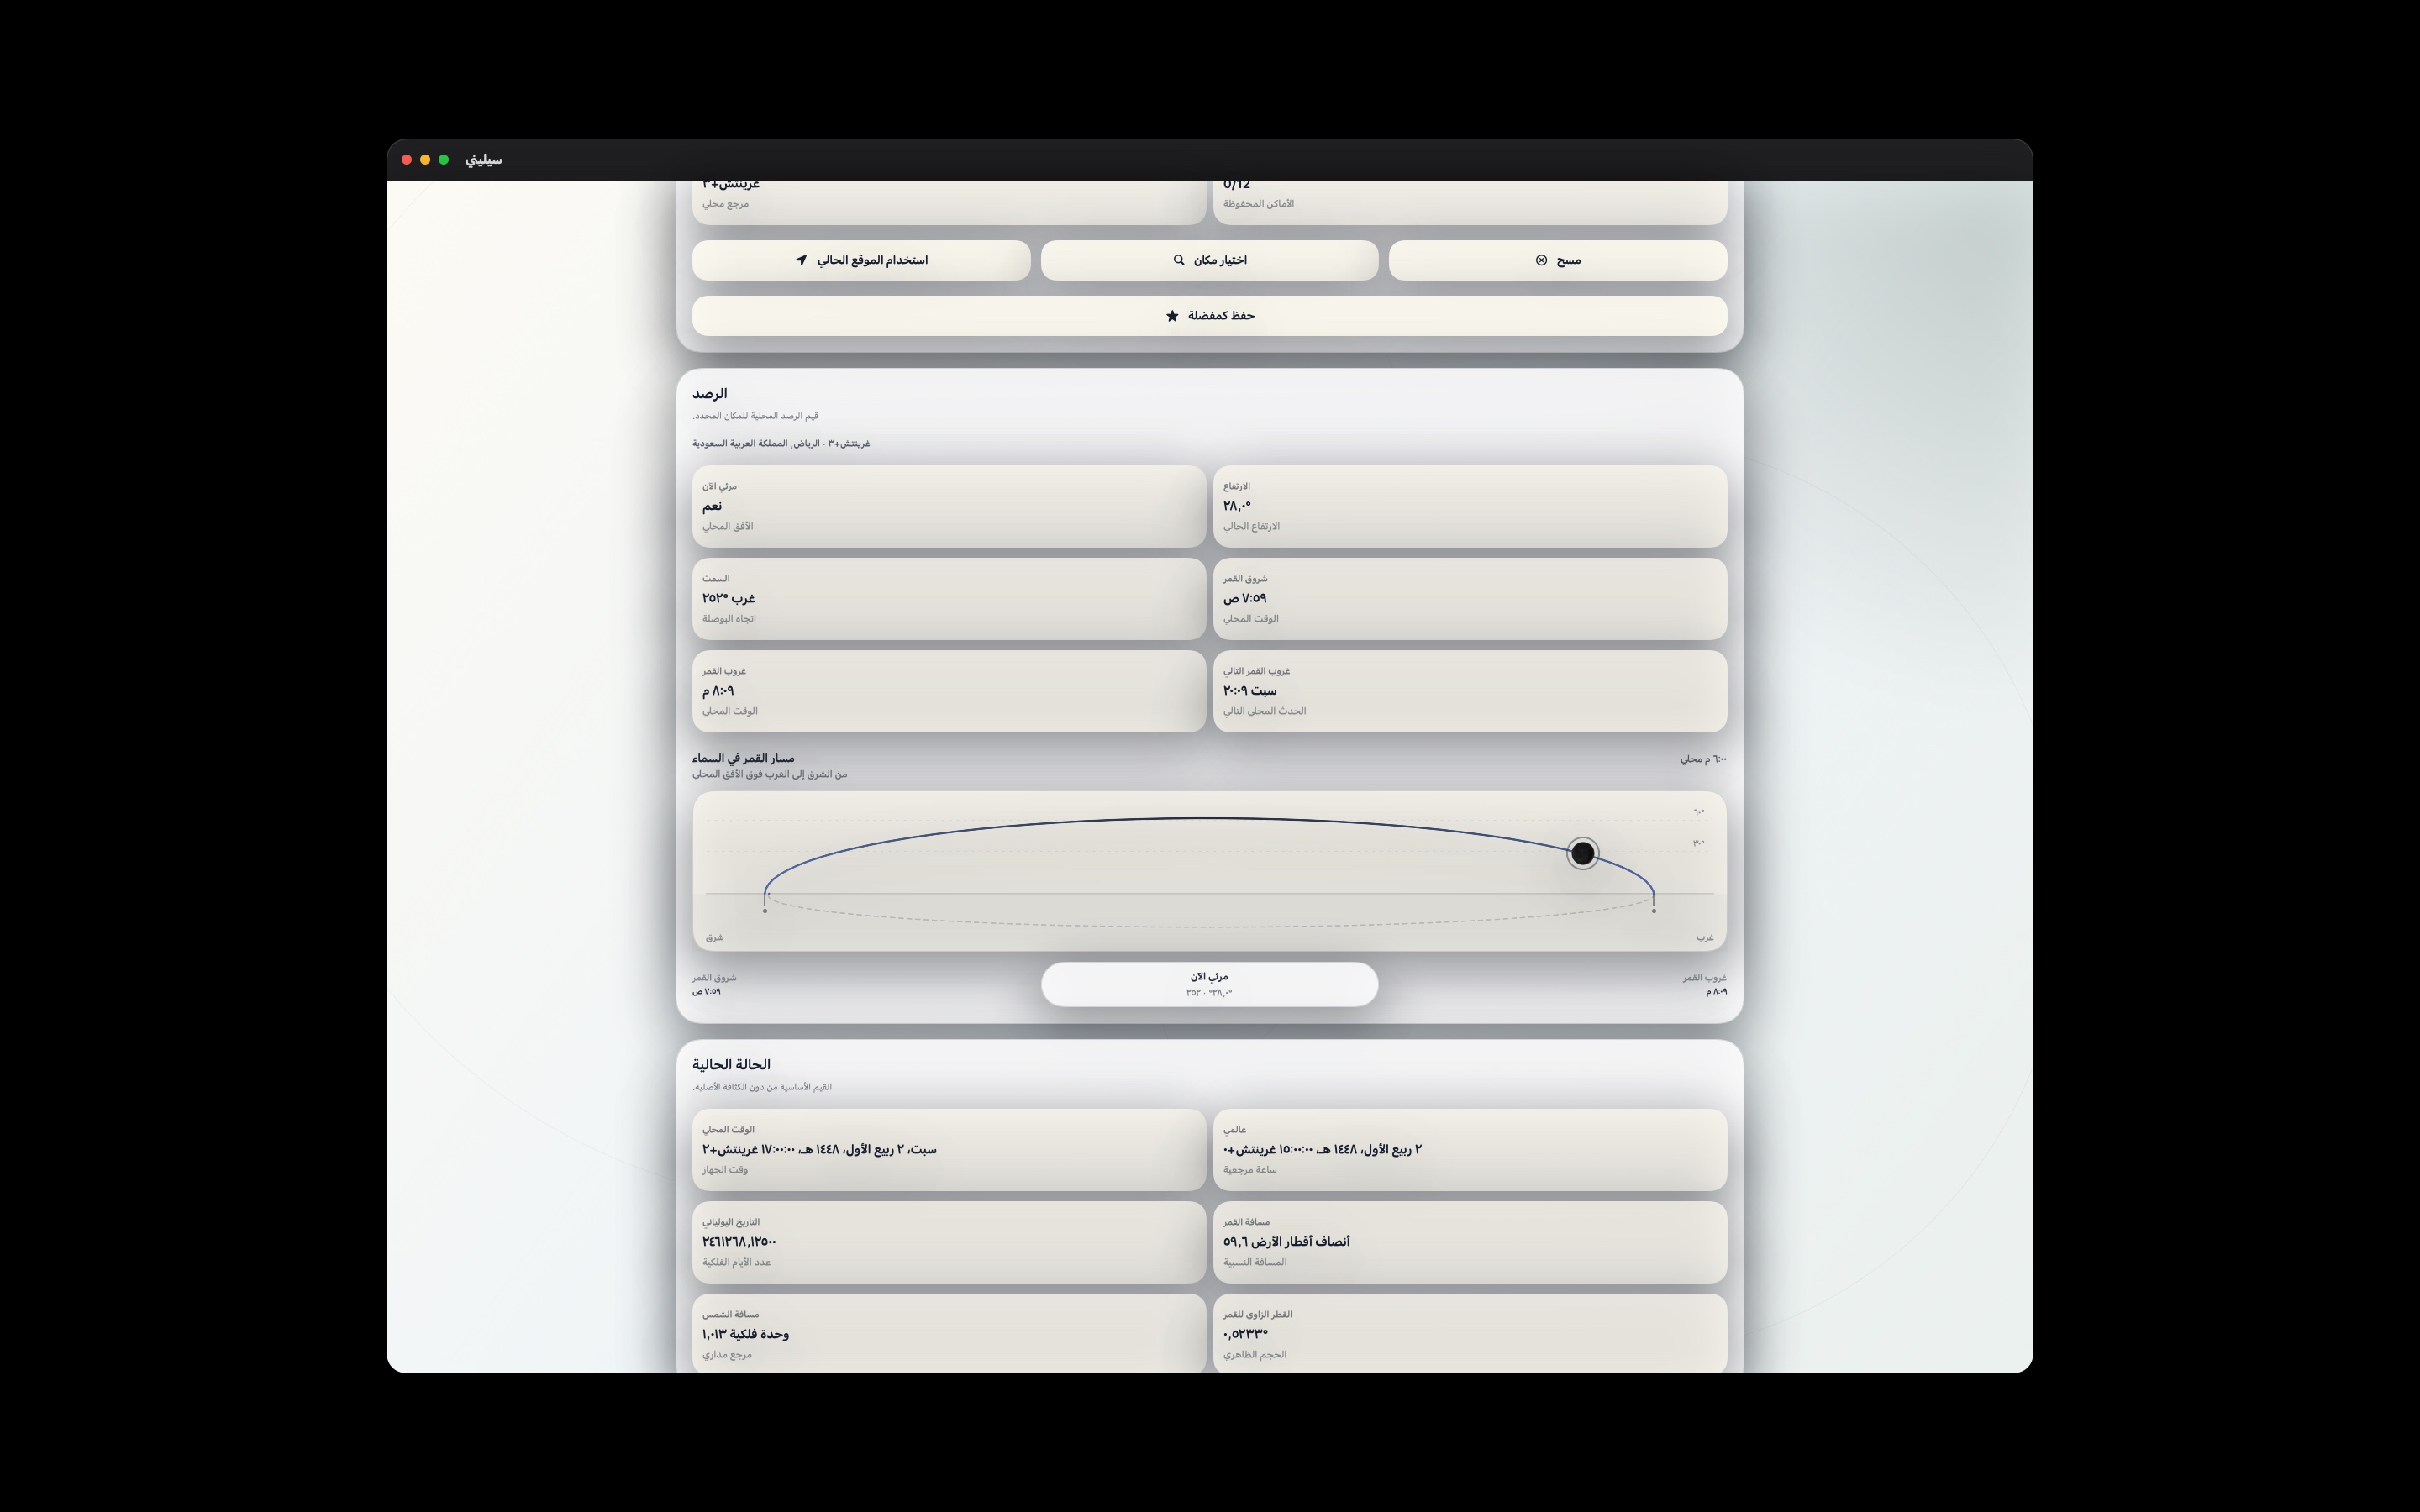
Task: Click the moonrise endpoint dot above شرق
Action: point(765,910)
